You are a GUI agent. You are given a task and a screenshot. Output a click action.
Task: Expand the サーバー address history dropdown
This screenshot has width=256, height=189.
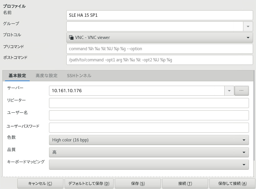tap(229, 91)
